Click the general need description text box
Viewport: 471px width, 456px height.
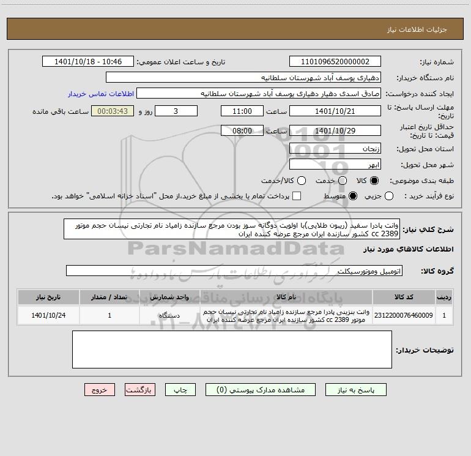[232, 230]
